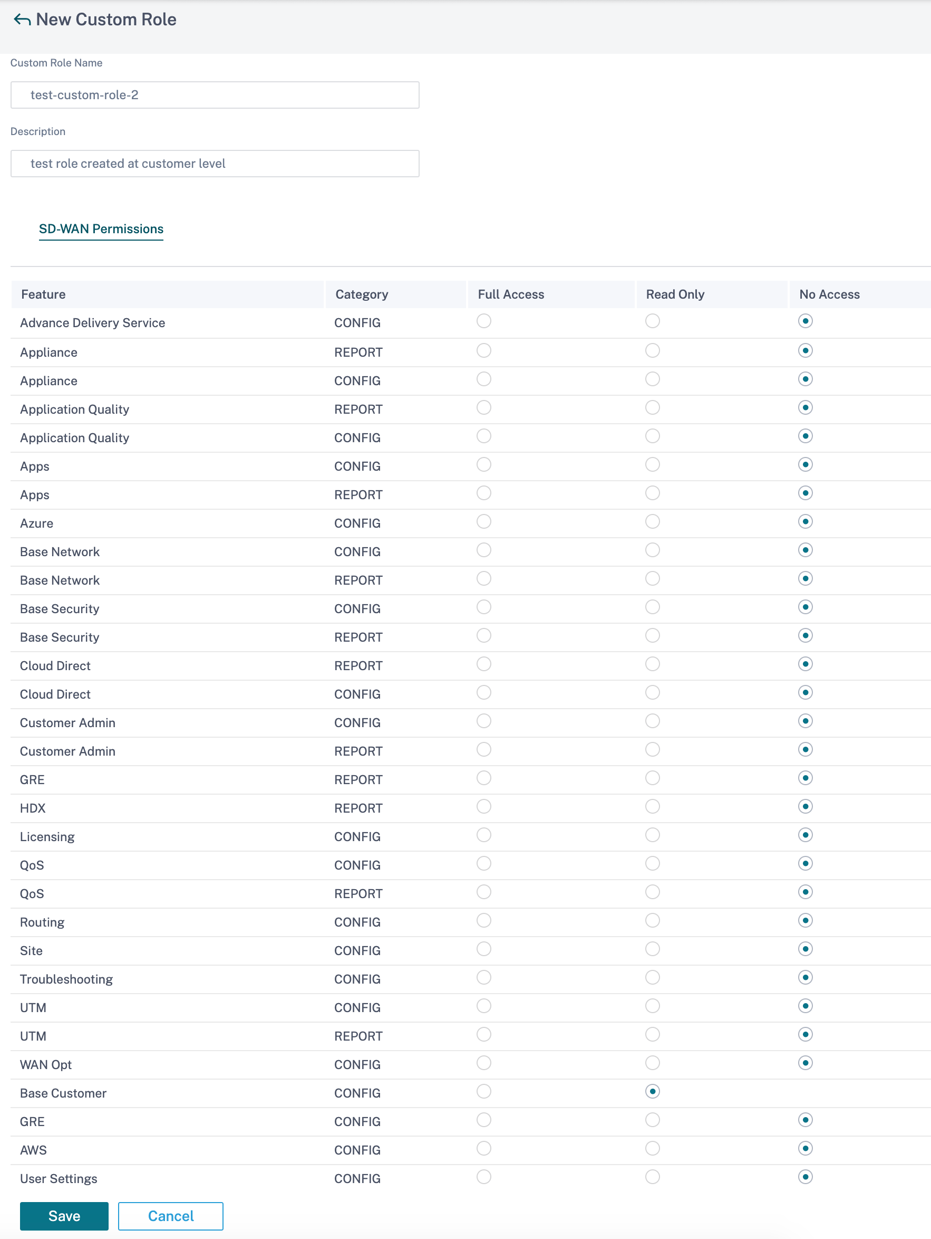Screen dimensions: 931x1239
Task: Select Full Access for Routing CONFIG
Action: tap(484, 921)
